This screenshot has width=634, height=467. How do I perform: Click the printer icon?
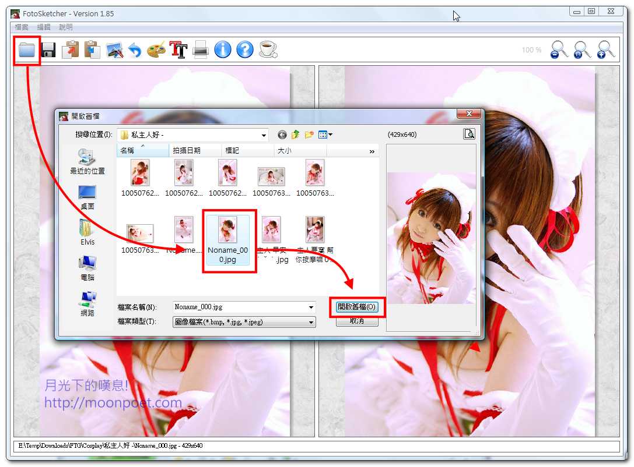tap(201, 50)
